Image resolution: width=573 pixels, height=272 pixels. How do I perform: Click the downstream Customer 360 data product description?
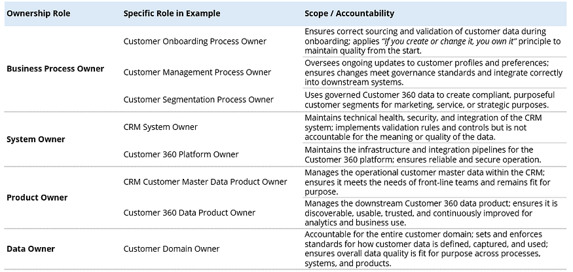click(x=431, y=212)
